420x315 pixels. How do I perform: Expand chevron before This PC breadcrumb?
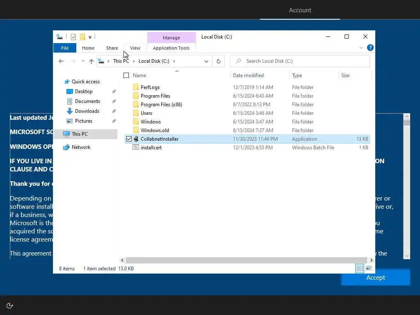tap(108, 61)
